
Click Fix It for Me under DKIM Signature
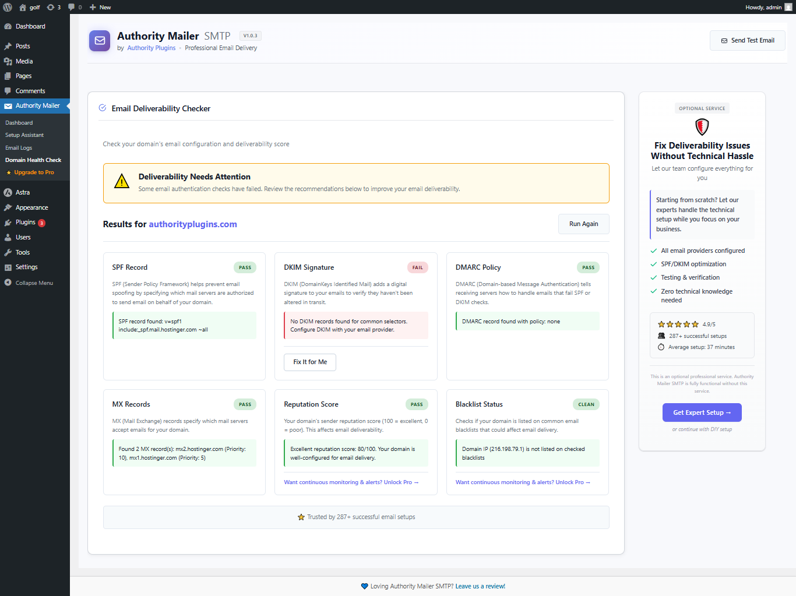[x=309, y=362]
